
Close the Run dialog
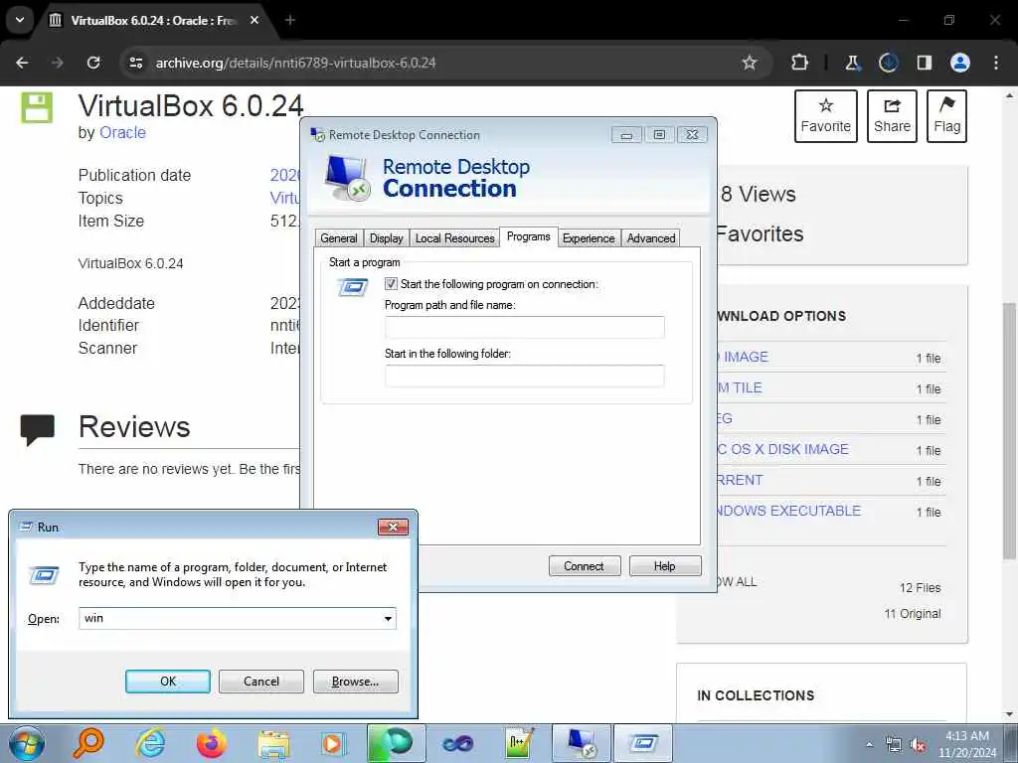[x=393, y=527]
